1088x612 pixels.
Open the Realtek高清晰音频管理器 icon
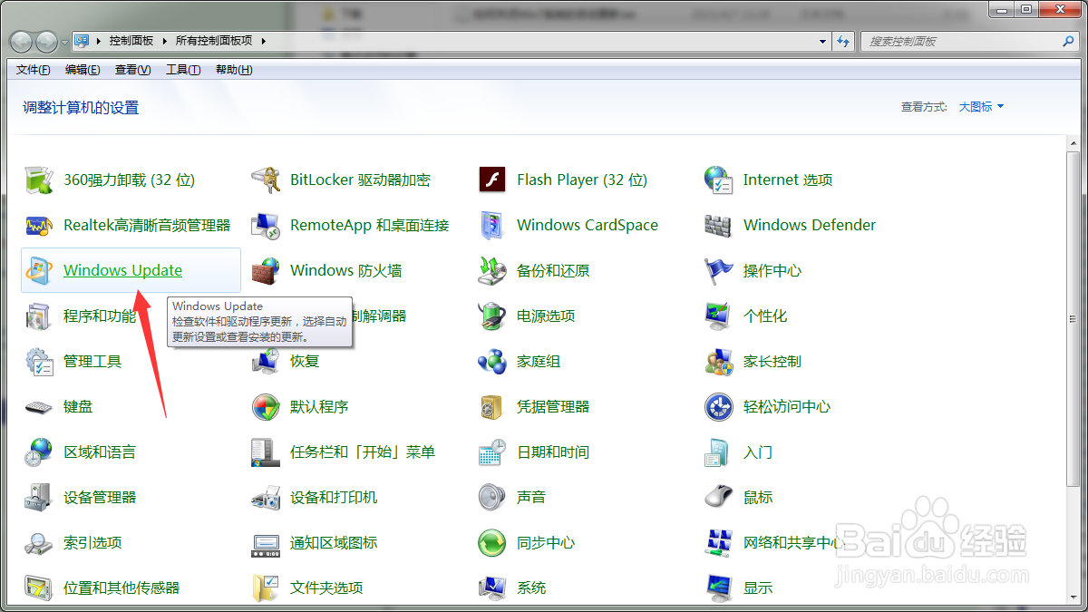(39, 225)
